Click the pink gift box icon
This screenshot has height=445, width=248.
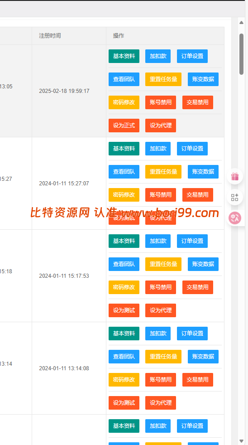235,177
